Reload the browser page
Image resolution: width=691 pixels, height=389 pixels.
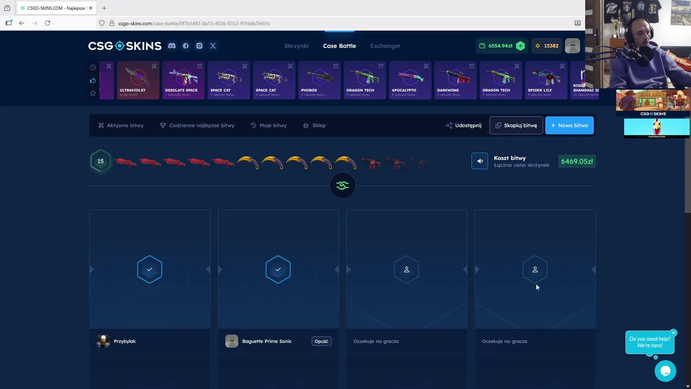[48, 23]
